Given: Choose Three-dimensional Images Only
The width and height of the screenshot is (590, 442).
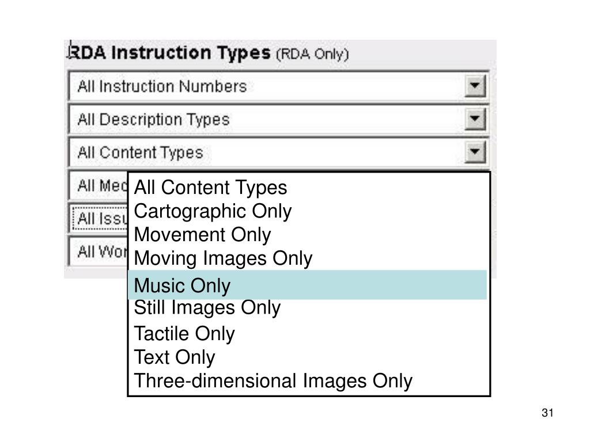Looking at the screenshot, I should (x=273, y=381).
